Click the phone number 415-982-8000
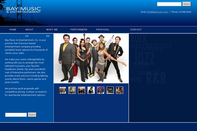The width and height of the screenshot is (197, 131). (185, 12)
